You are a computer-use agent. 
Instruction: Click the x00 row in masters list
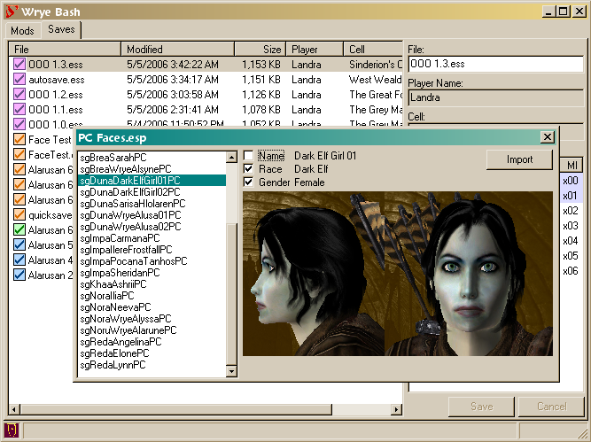pos(572,181)
